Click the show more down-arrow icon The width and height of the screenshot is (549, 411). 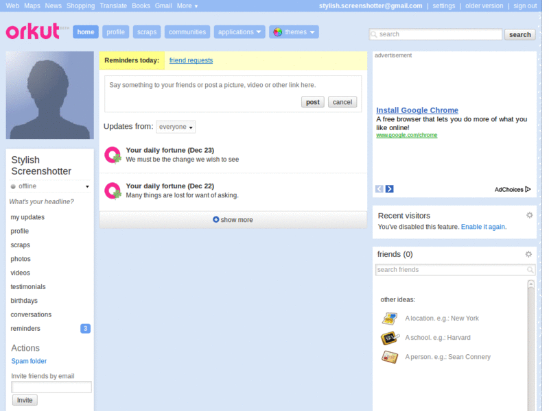click(215, 219)
